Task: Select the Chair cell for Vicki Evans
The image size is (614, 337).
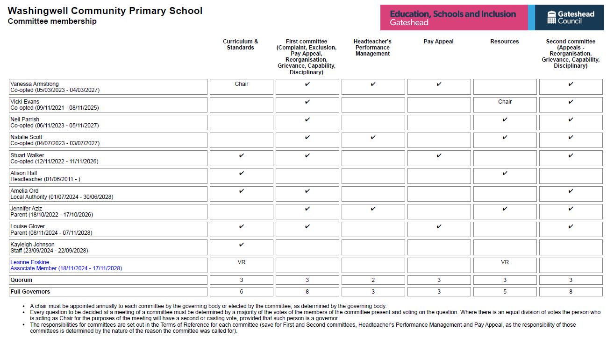Action: coord(505,102)
